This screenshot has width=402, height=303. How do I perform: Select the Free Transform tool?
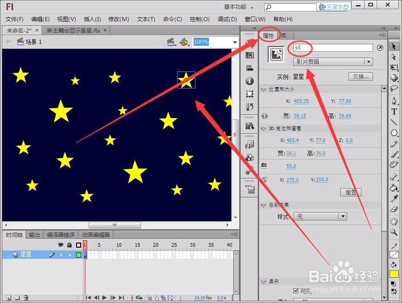[394, 67]
